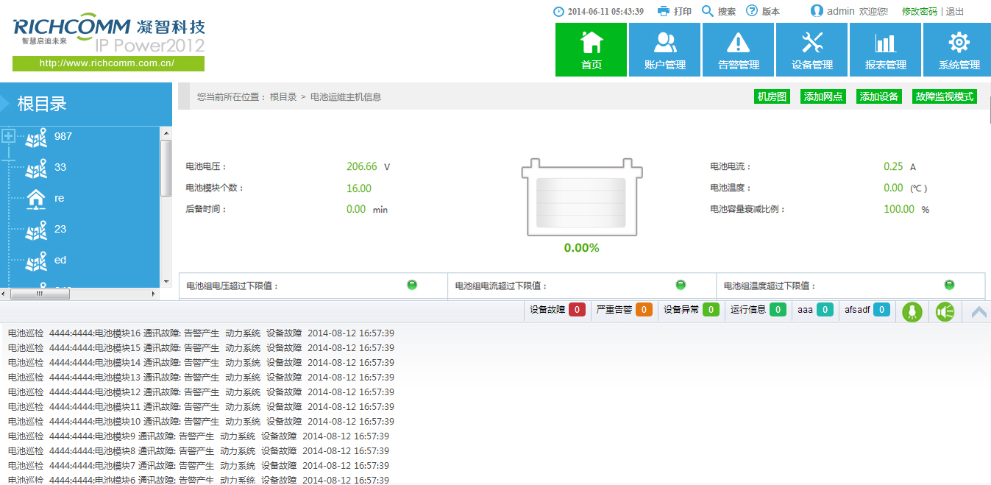Open 系统管理 gear icon
Image resolution: width=991 pixels, height=485 pixels.
pos(959,43)
